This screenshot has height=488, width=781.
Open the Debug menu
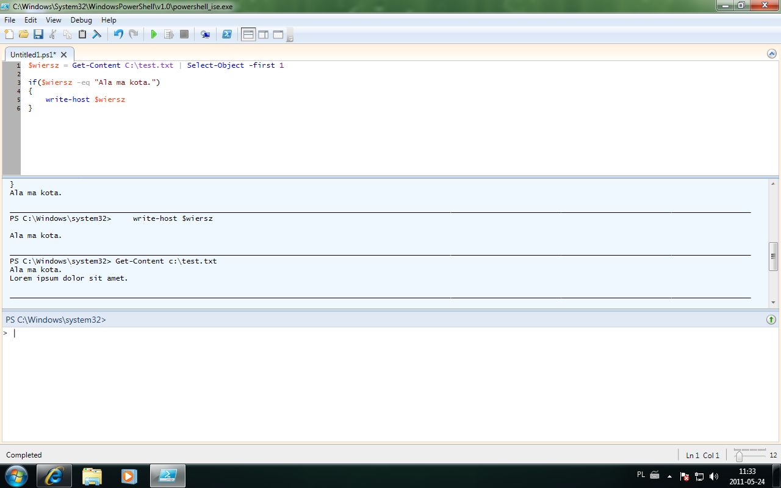81,20
